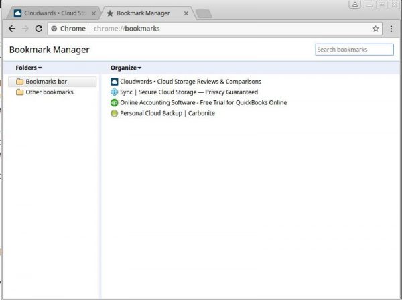Screen dimensions: 402x300
Task: Click the Carbonite bookmark favicon
Action: (x=114, y=113)
